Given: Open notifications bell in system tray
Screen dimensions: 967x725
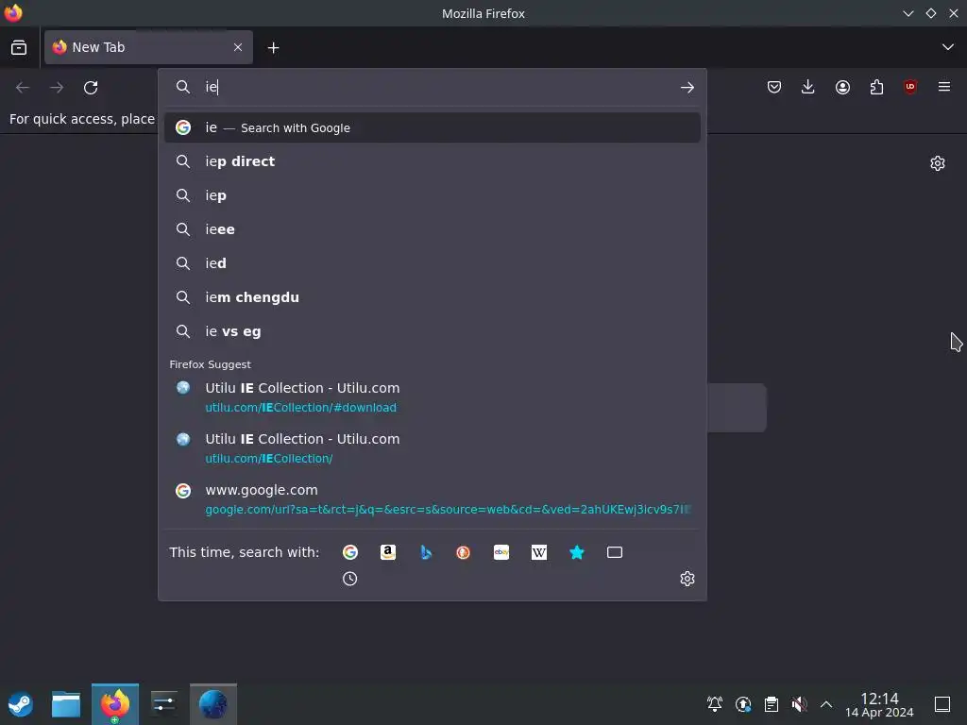Looking at the screenshot, I should pyautogui.click(x=715, y=704).
